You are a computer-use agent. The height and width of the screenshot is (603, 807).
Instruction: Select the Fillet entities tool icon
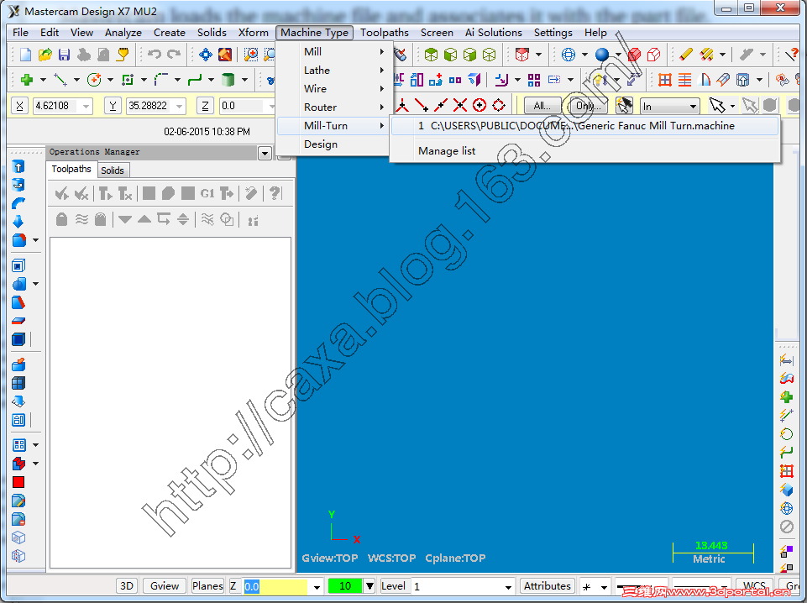tap(161, 80)
